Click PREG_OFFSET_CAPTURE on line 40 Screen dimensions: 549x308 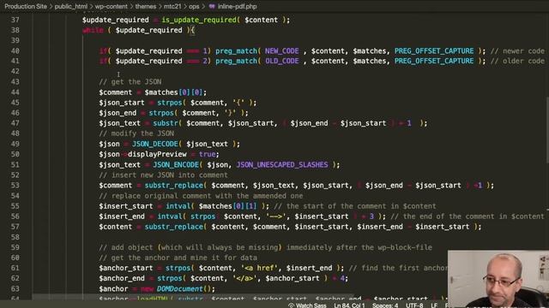coord(434,51)
